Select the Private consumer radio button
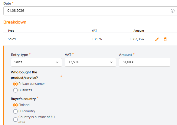The width and height of the screenshot is (177, 125). click(15, 84)
